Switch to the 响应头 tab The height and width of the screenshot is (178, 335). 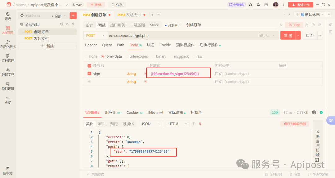113,112
